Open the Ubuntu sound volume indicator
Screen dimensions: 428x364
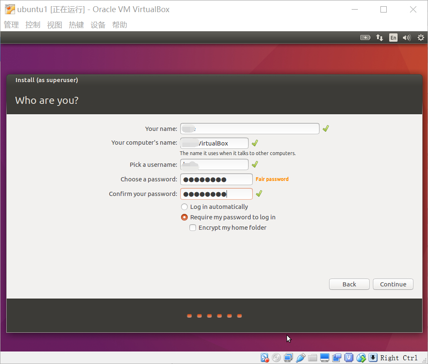pos(407,38)
